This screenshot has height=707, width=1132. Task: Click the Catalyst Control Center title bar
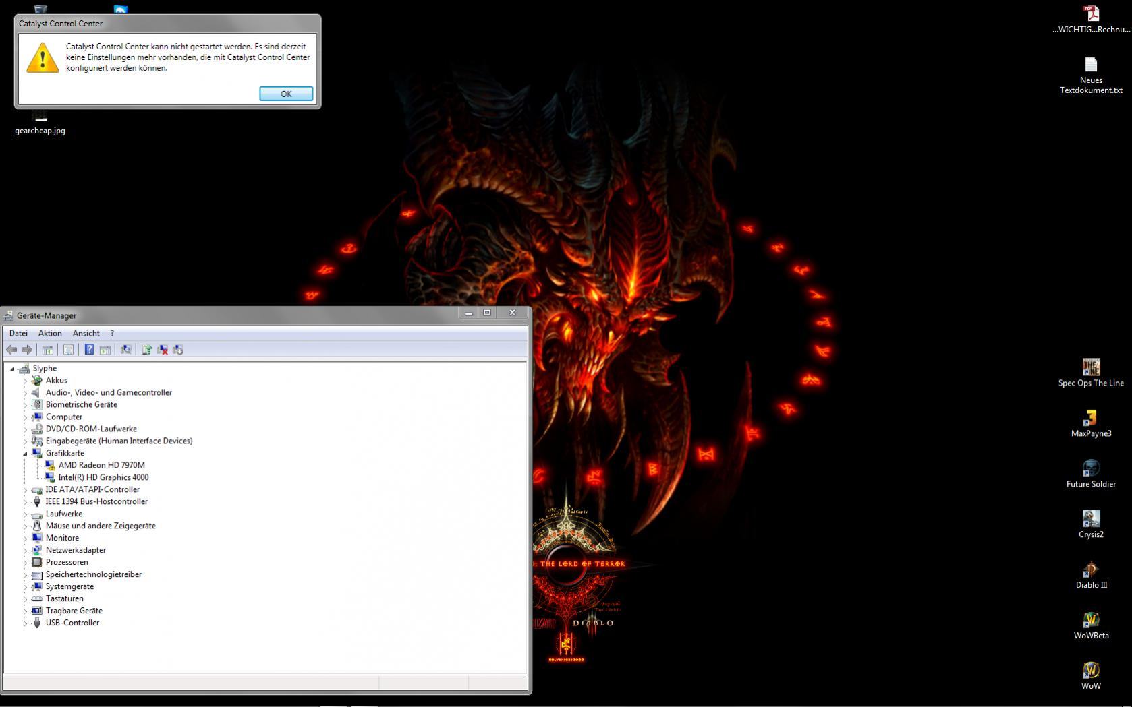click(x=167, y=24)
